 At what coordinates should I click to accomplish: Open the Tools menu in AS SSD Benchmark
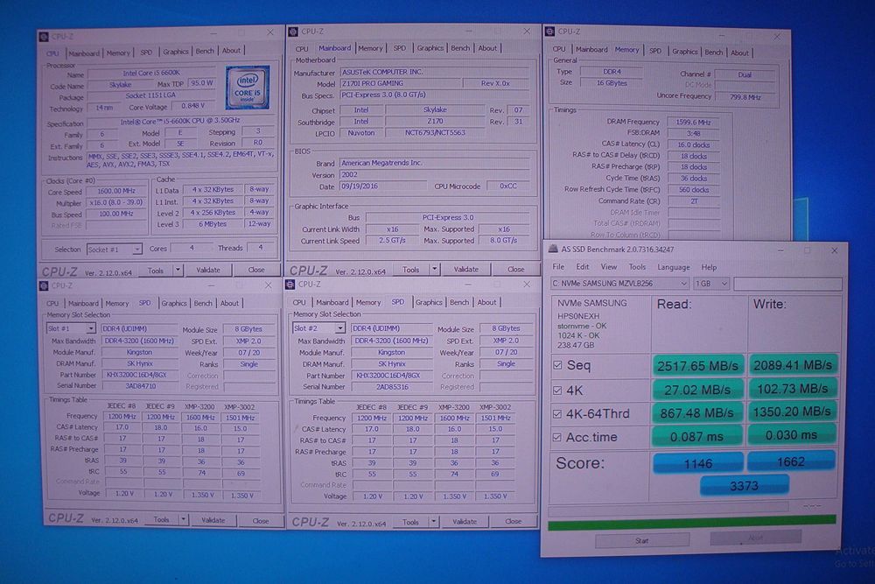pyautogui.click(x=637, y=267)
